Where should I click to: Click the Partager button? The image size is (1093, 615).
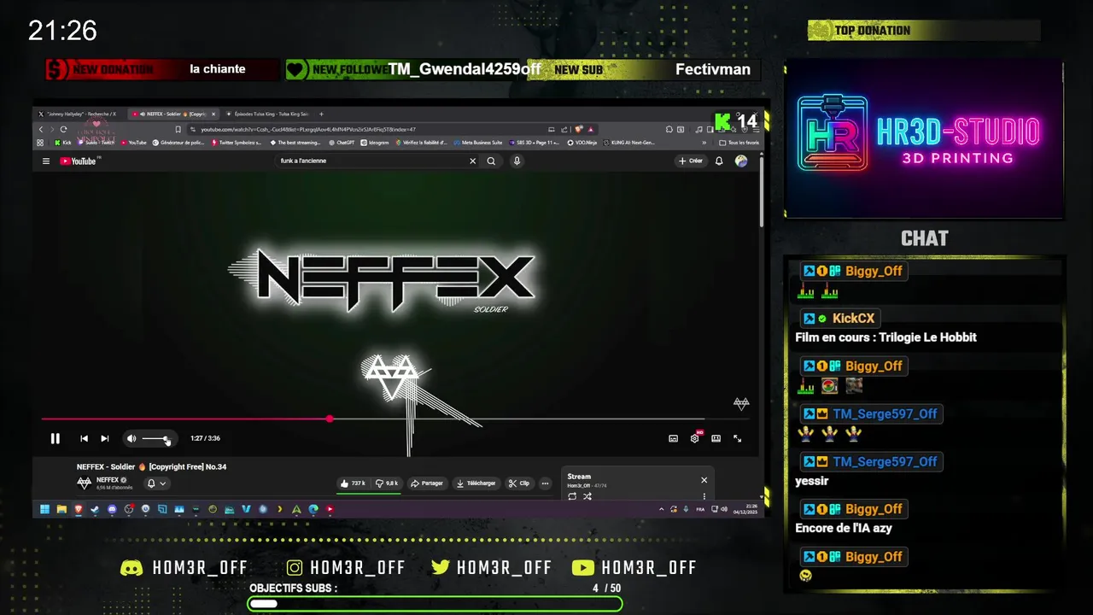(x=427, y=483)
